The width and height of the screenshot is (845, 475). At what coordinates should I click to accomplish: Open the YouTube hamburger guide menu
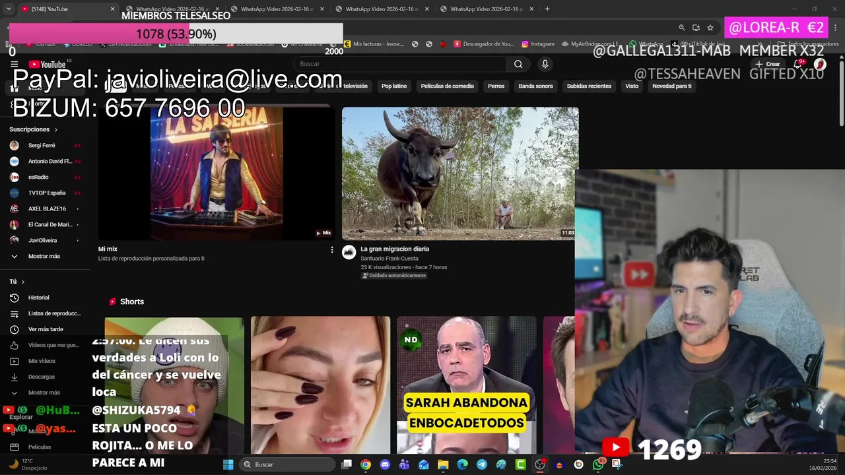pyautogui.click(x=14, y=64)
